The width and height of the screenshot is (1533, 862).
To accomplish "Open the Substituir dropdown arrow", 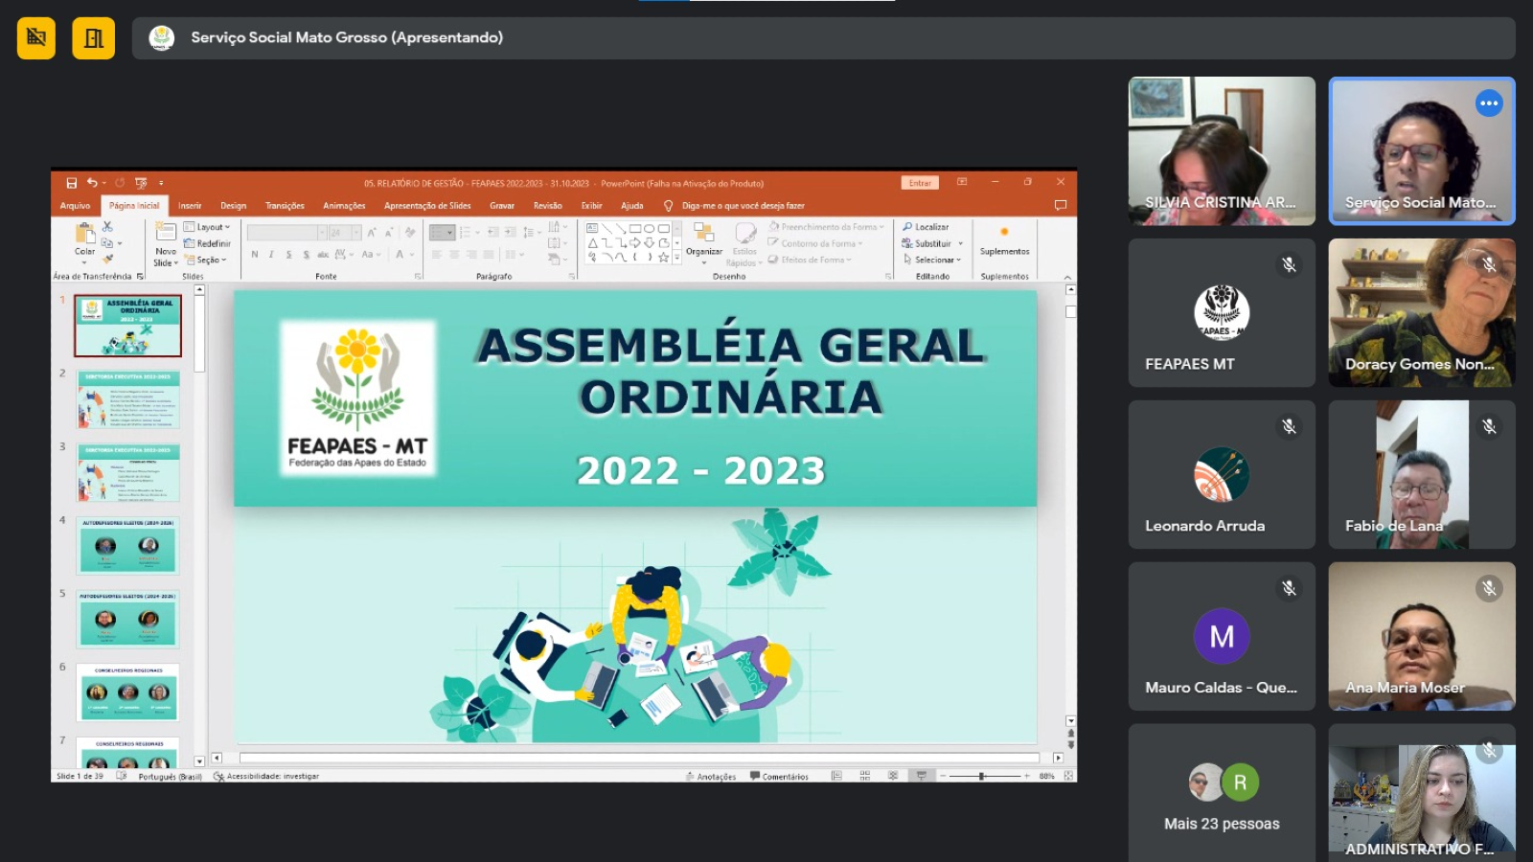I will click(961, 243).
